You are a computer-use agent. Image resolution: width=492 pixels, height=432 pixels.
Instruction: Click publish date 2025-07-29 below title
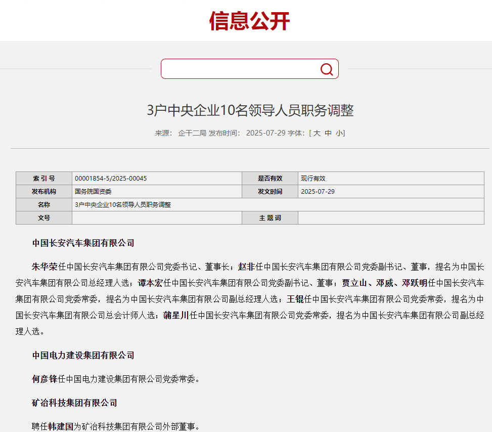point(265,133)
